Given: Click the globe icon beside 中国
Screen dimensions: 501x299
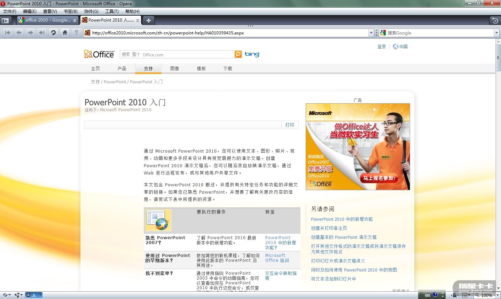Looking at the screenshot, I should 396,47.
